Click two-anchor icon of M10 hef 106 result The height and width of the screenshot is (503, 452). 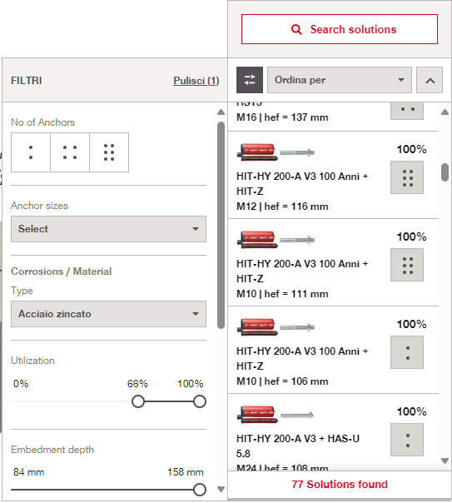click(407, 352)
